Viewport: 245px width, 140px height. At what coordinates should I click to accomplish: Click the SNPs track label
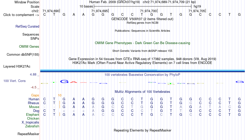35,38
